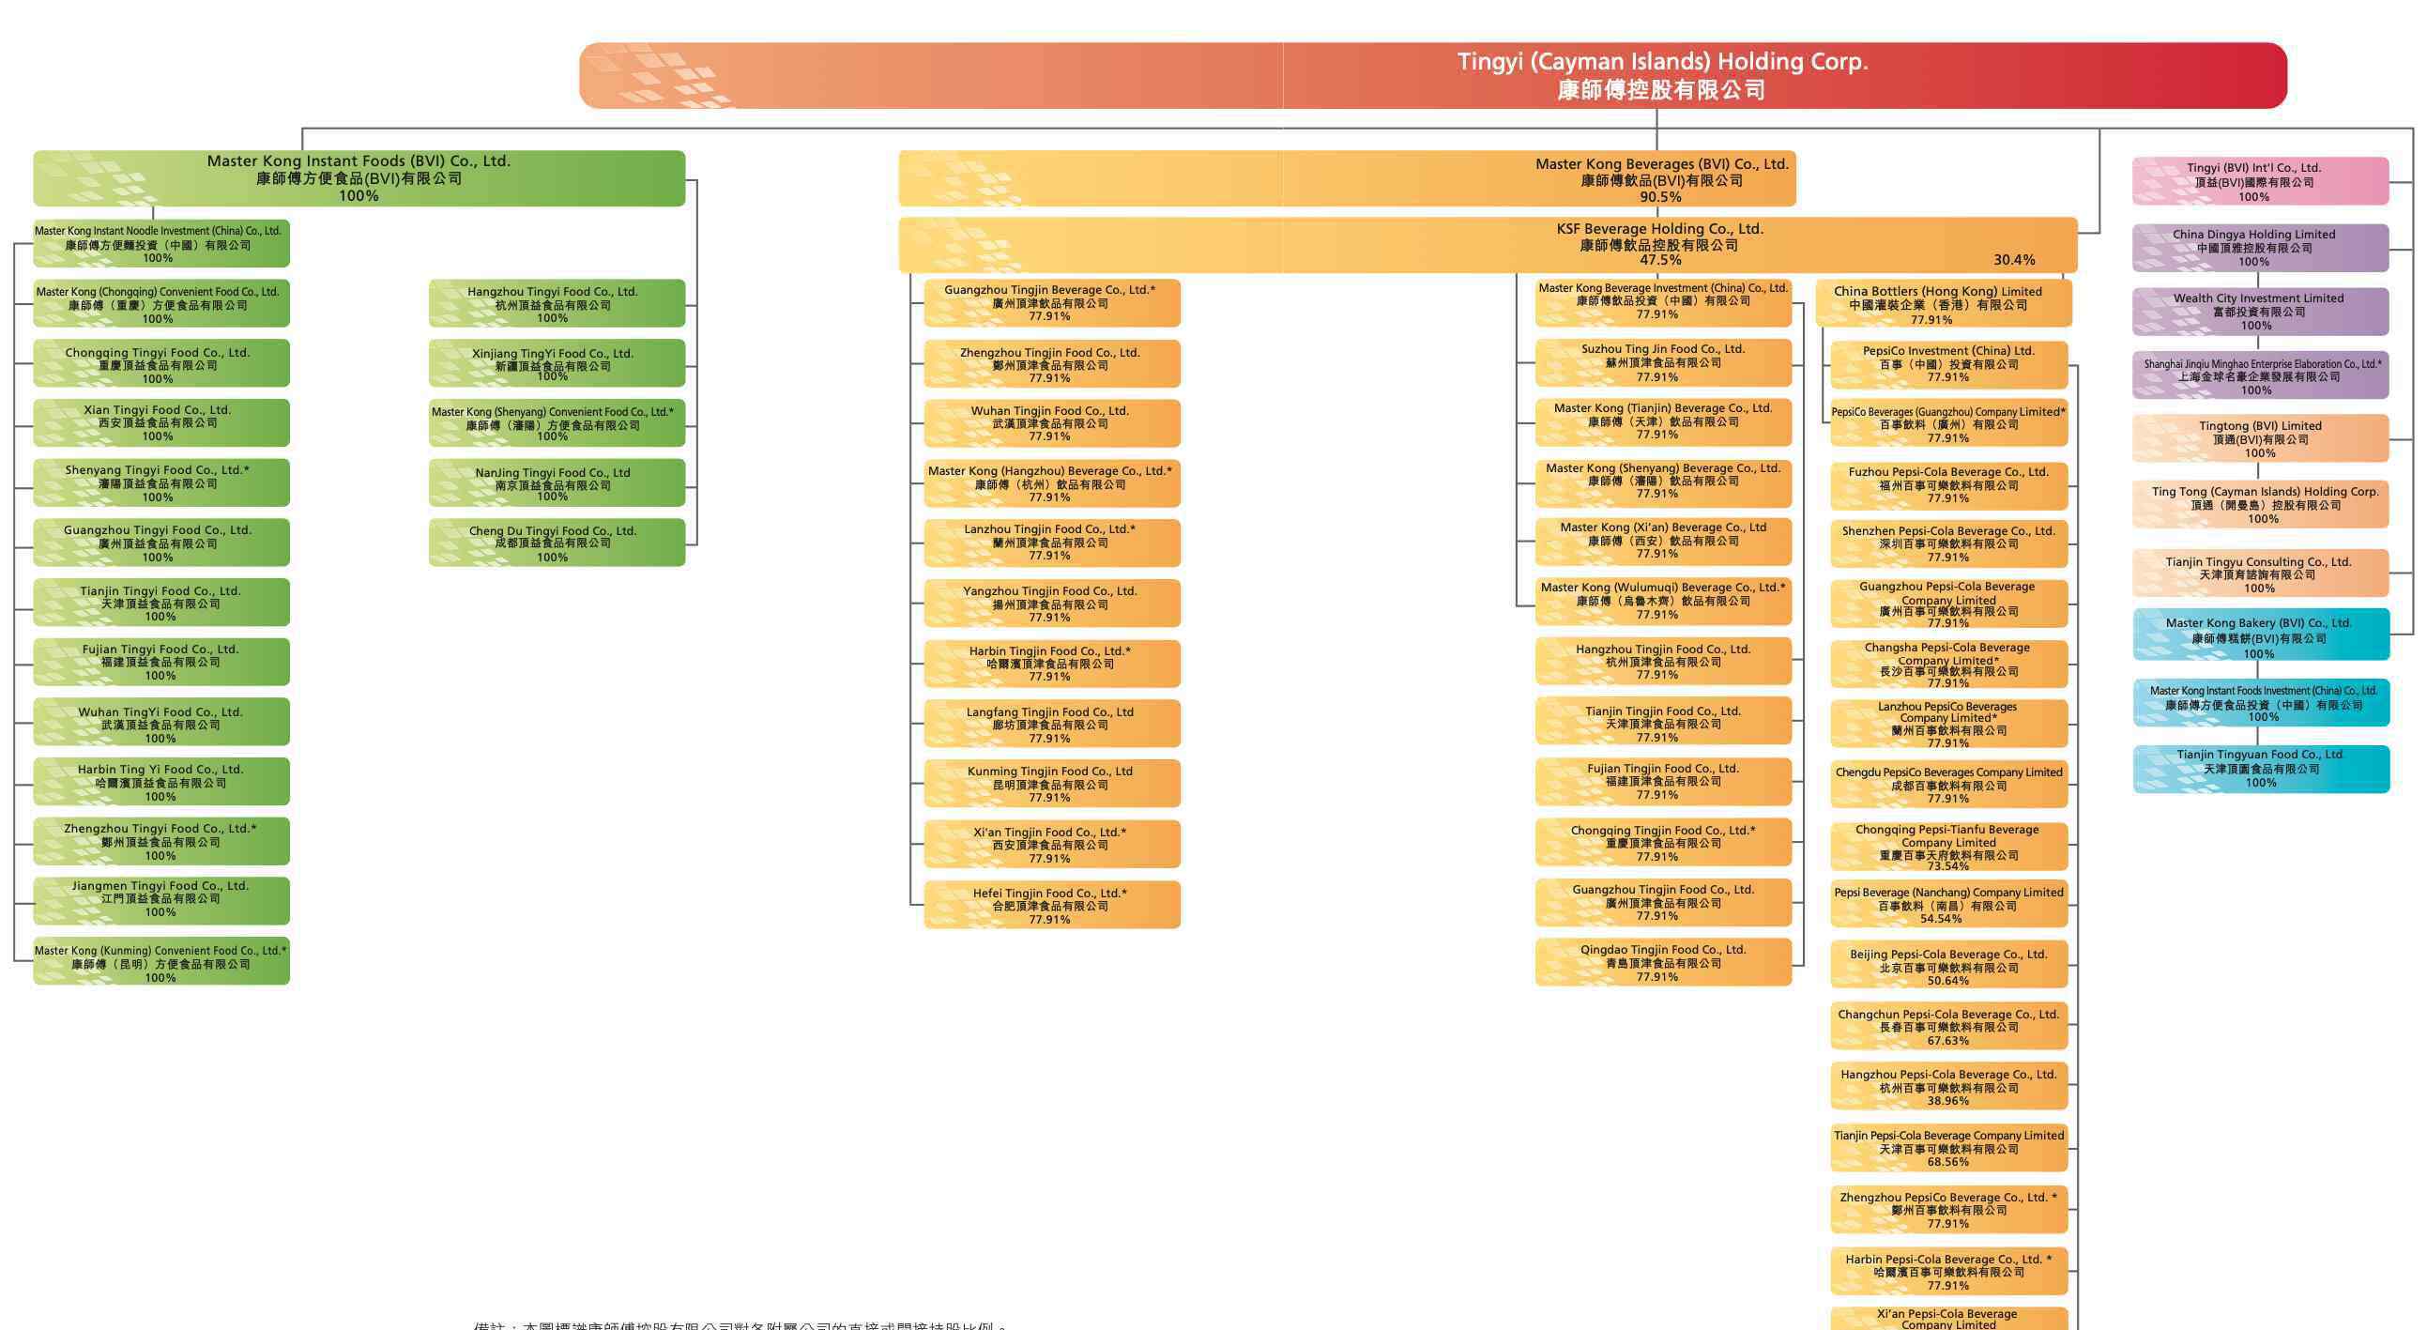Select Wuhan TingYi Food Co., Ltd. box

[x=161, y=723]
